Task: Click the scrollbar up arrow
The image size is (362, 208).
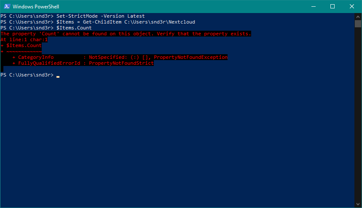Action: [358, 16]
